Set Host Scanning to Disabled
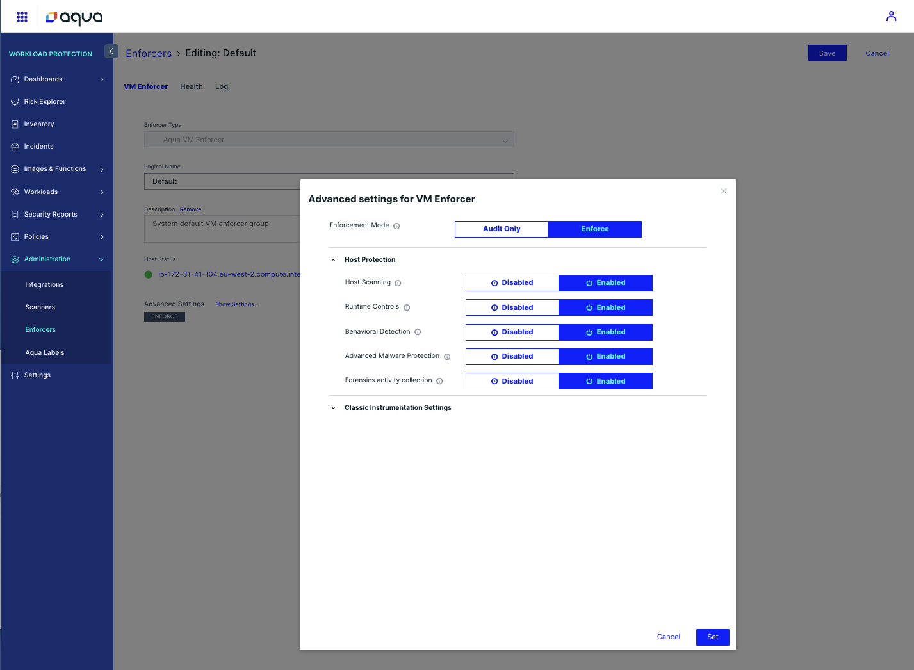The image size is (914, 670). pos(512,283)
